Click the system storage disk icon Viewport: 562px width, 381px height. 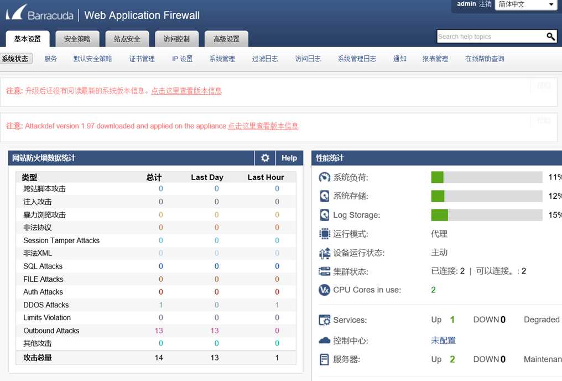click(x=324, y=196)
